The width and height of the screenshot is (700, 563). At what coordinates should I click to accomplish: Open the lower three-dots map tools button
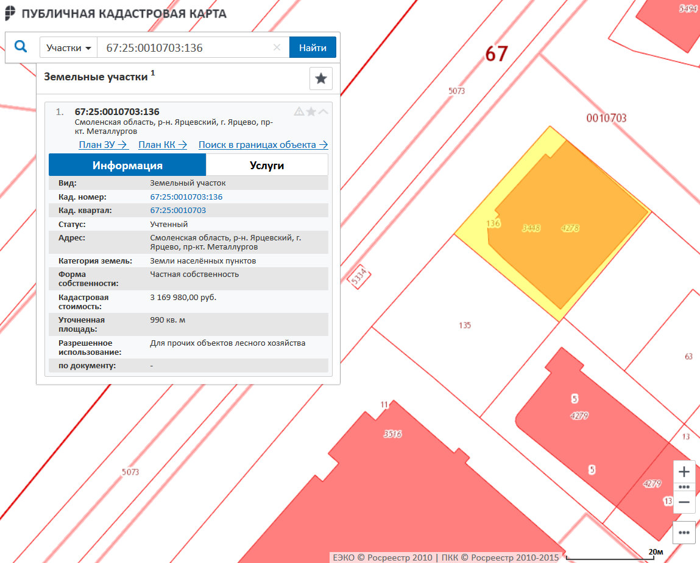[x=684, y=532]
